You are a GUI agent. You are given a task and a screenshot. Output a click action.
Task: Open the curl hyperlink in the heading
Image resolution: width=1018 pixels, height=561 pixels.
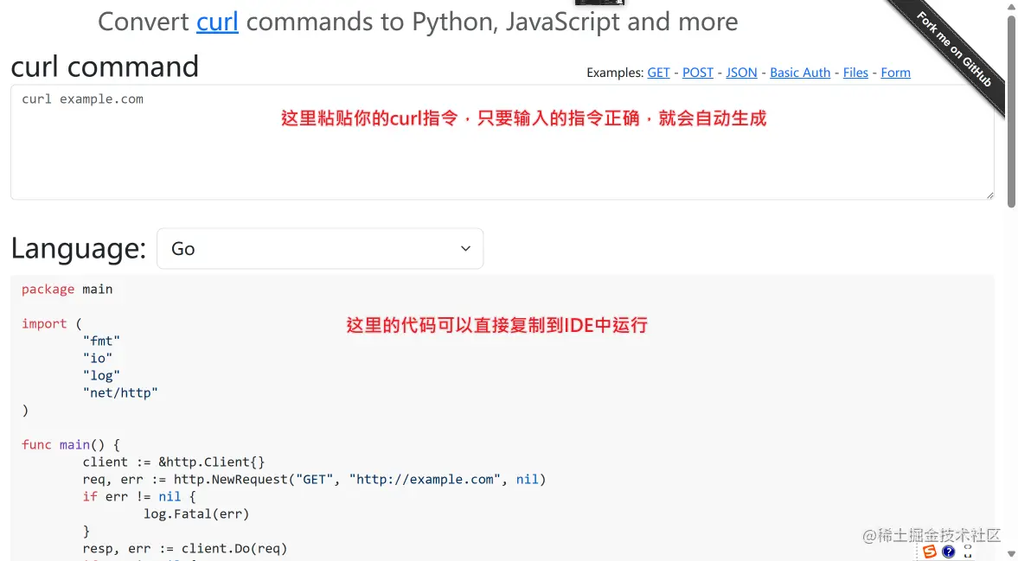217,22
